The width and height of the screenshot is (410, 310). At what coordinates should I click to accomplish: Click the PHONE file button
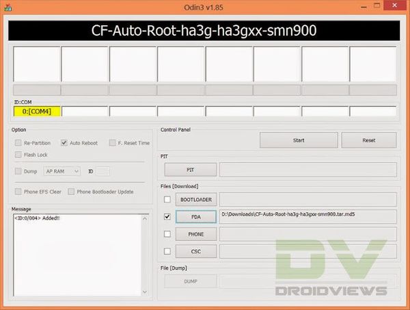coord(196,234)
